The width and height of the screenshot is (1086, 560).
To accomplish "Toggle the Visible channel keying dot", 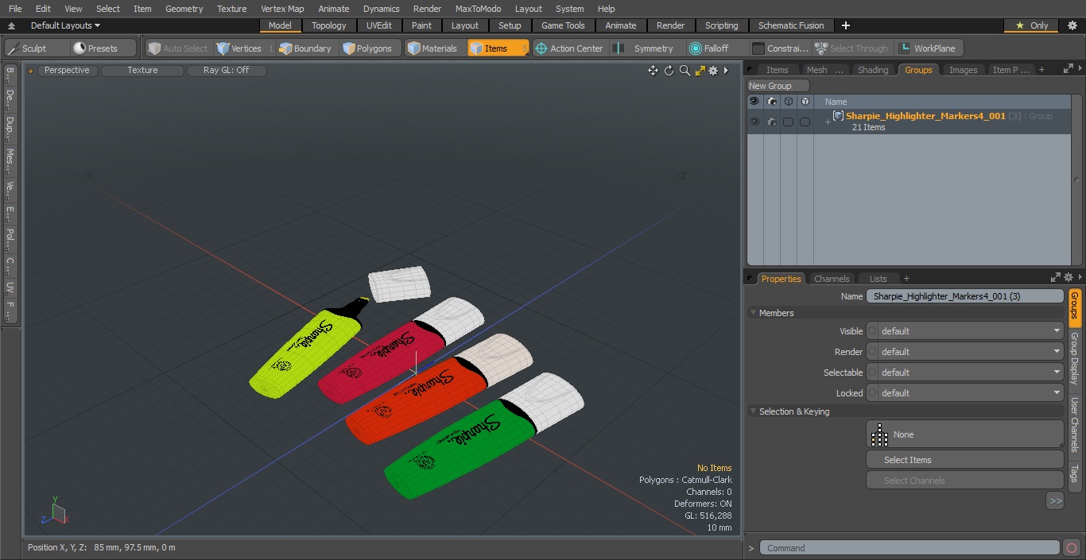I will (872, 331).
